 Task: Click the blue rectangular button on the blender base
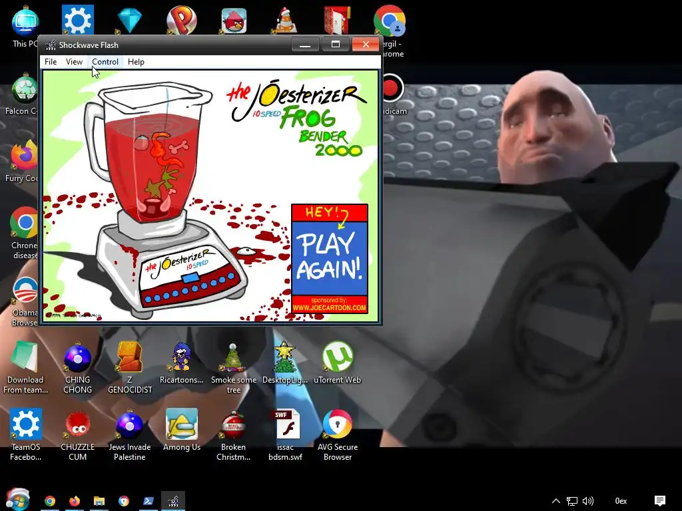click(x=190, y=277)
